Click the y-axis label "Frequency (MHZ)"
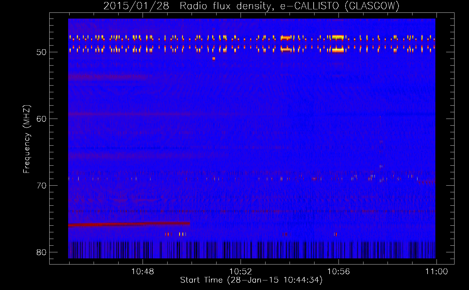 27,139
